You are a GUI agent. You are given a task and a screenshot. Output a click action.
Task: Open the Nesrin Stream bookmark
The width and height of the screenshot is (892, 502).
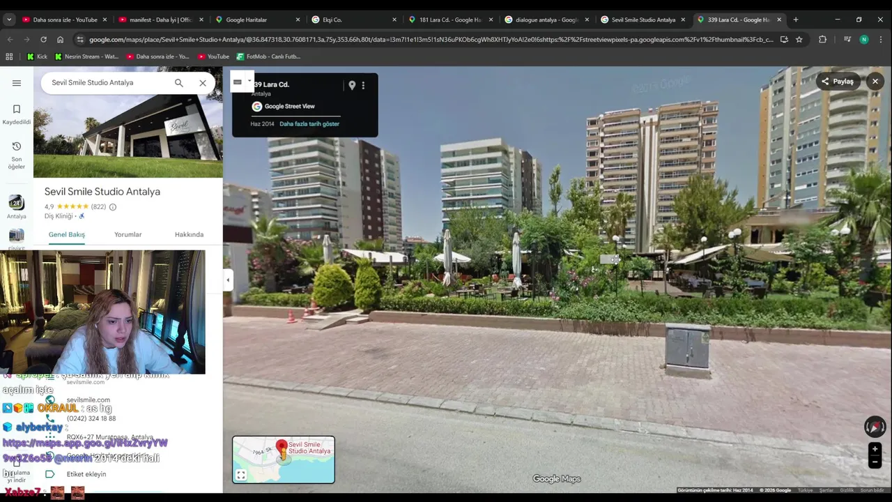click(86, 56)
